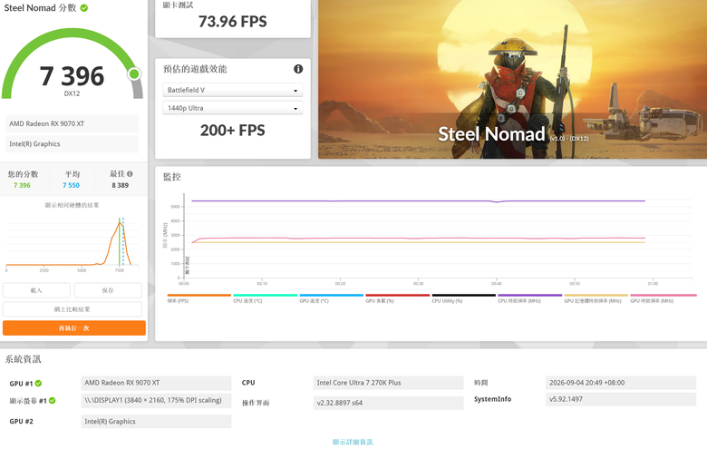Click the info icon next to 最佳
Screen dimensions: 707x449
[130, 174]
